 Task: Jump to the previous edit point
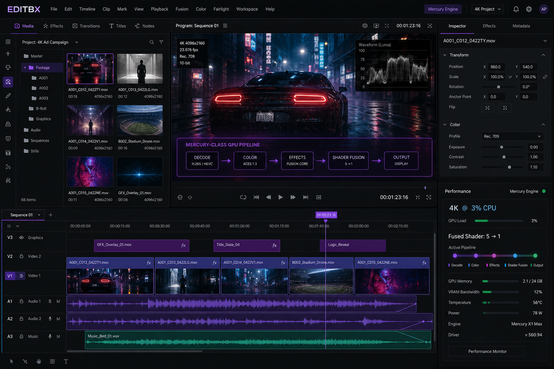256,197
